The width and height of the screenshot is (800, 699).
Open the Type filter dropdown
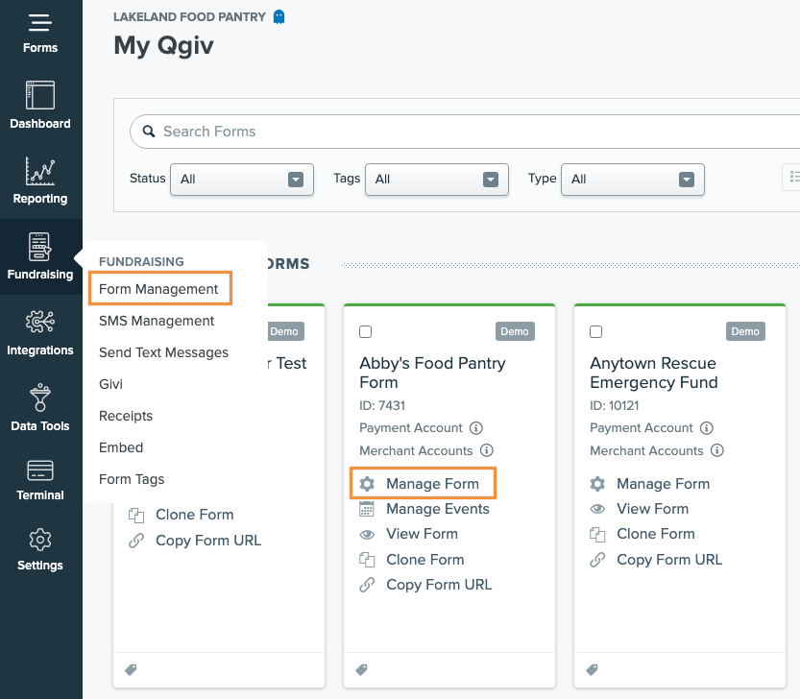(633, 180)
